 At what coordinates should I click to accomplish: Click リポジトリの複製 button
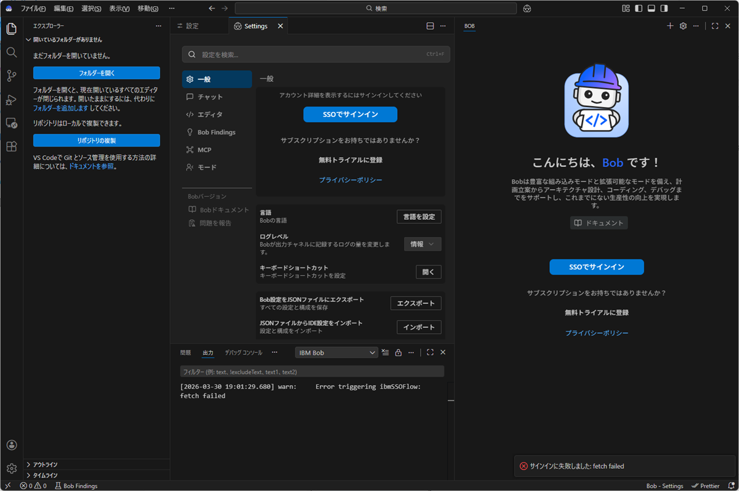click(x=97, y=140)
